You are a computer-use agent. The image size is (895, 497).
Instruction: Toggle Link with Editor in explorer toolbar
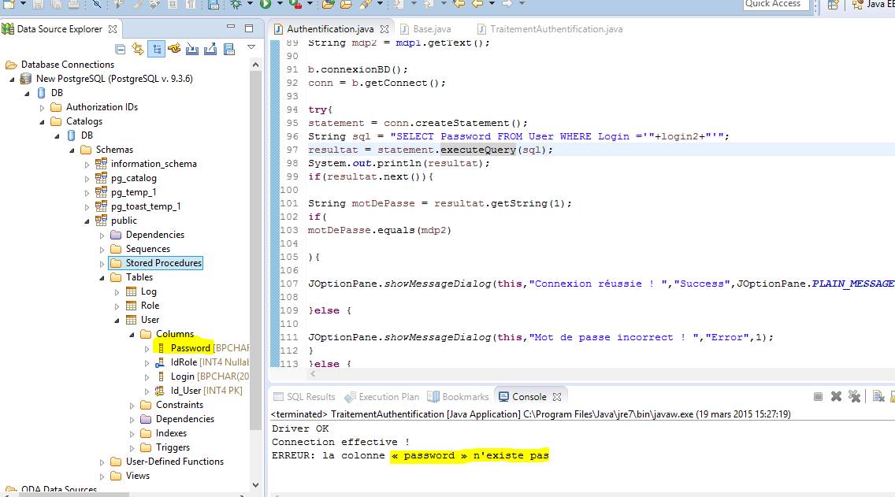(137, 49)
